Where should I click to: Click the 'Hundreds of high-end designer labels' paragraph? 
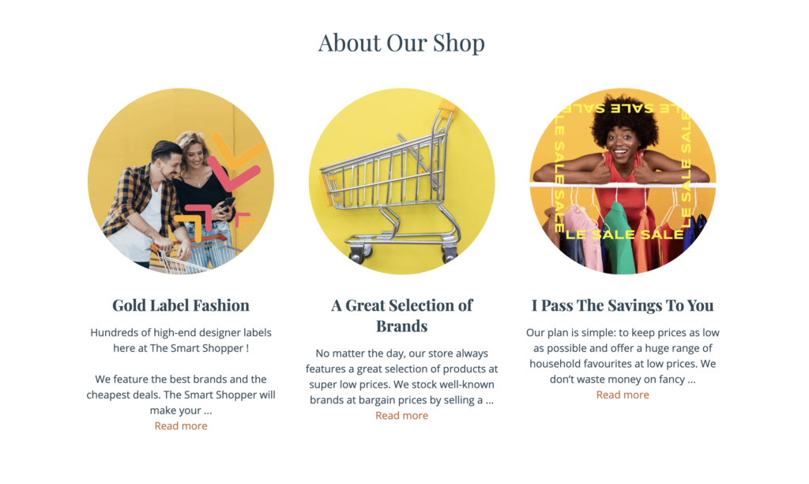pos(180,340)
